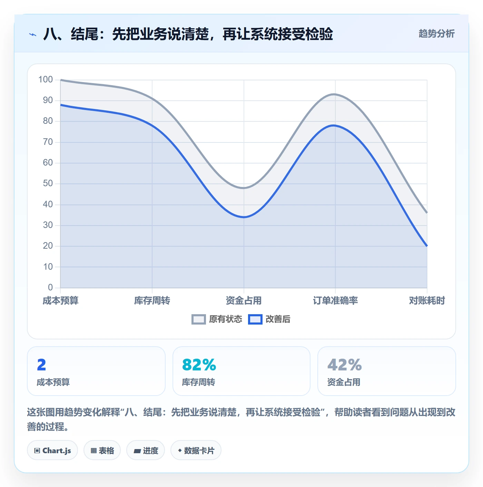Toggle the 原有状态 legend swatch
Viewport: 483px width, 487px height.
point(198,319)
